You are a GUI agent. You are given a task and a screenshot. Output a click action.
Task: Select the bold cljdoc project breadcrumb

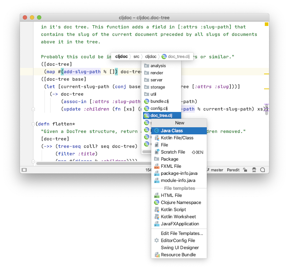[x=121, y=57]
